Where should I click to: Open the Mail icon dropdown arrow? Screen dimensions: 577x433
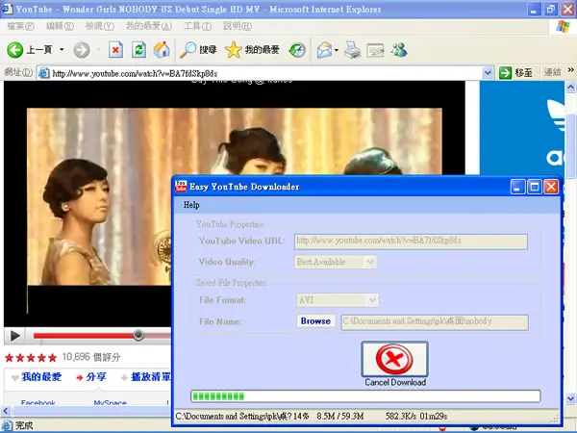coord(337,50)
